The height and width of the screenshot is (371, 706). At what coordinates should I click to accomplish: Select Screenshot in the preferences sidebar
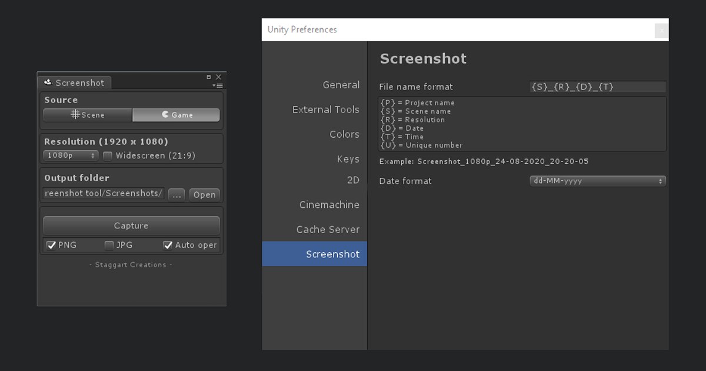tap(315, 254)
